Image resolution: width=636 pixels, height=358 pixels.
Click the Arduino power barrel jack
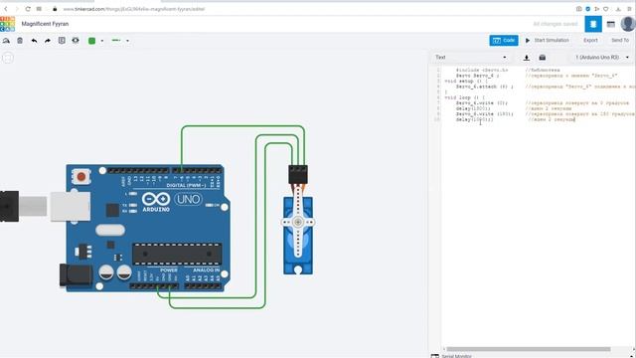coord(76,274)
